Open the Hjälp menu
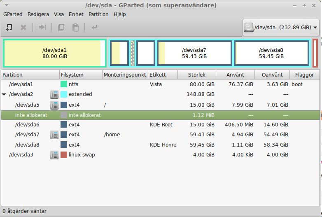The height and width of the screenshot is (217, 322). pos(119,14)
